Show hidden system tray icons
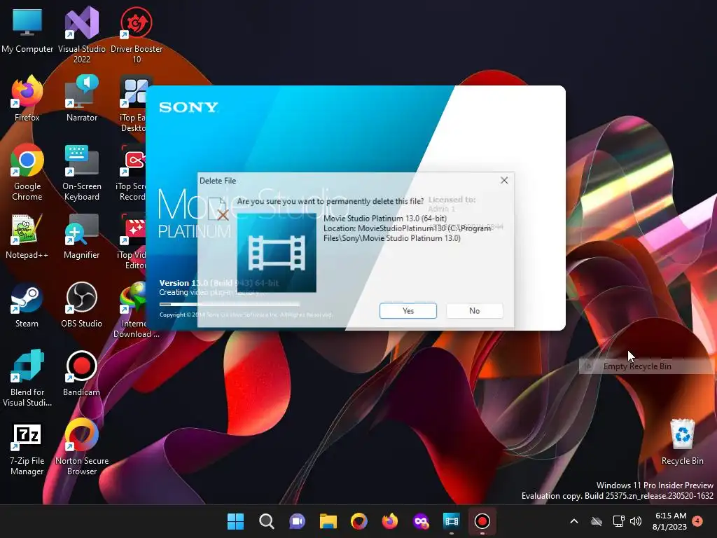 coord(574,521)
